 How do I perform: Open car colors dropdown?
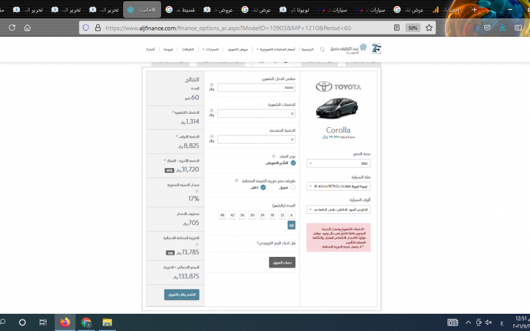[339, 209]
